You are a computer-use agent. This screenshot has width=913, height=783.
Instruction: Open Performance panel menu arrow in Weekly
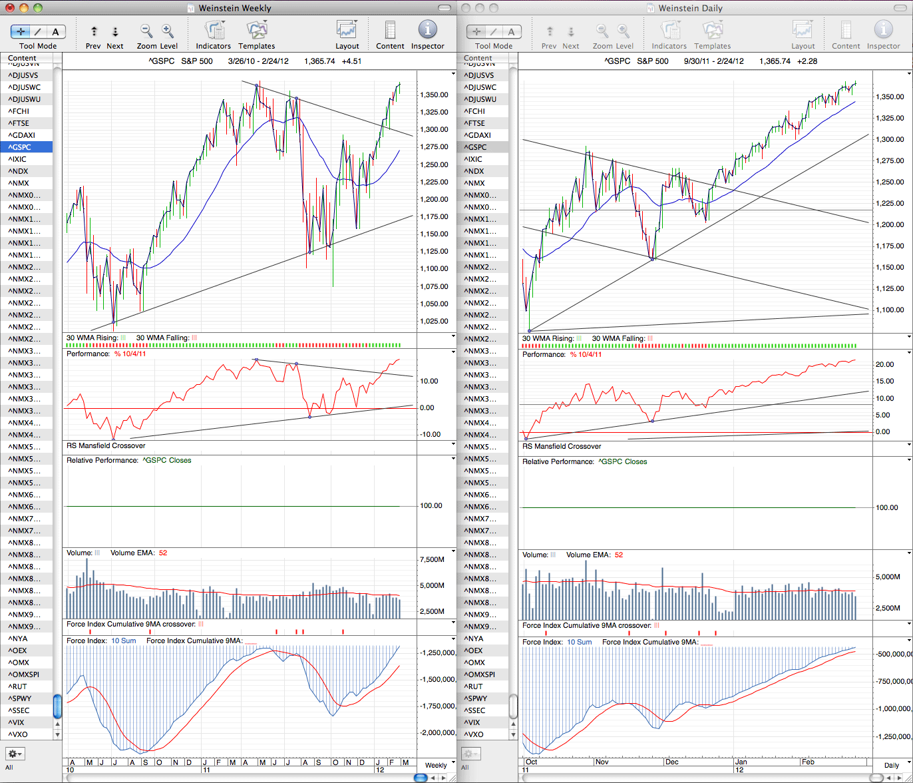(x=453, y=353)
